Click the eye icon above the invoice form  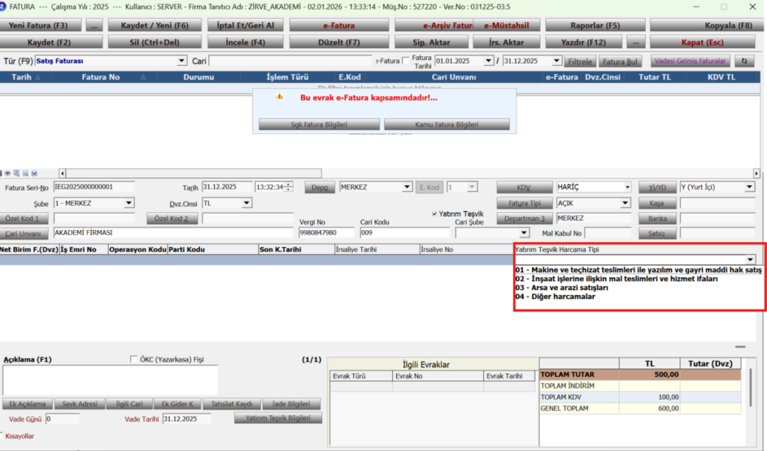[7, 173]
